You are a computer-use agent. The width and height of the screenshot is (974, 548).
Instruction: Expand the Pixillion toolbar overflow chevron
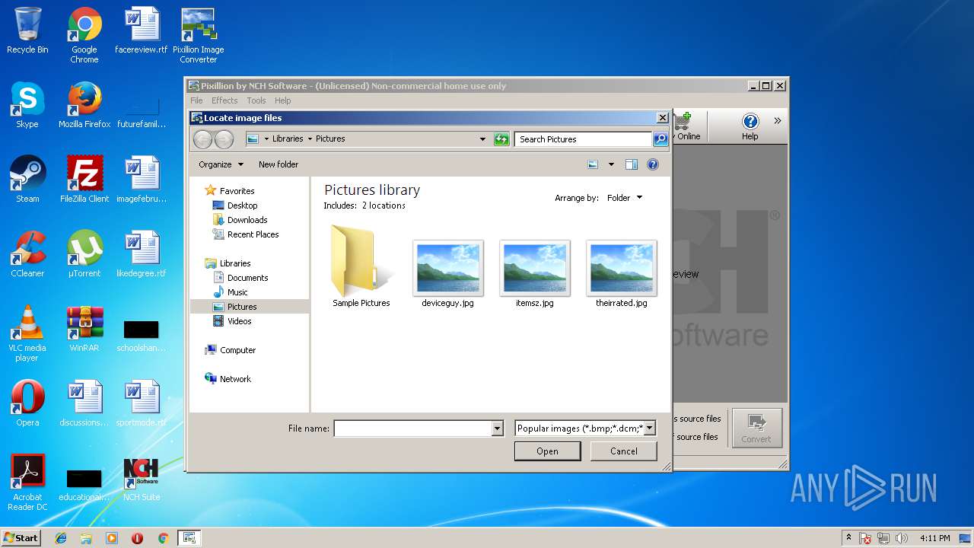778,120
